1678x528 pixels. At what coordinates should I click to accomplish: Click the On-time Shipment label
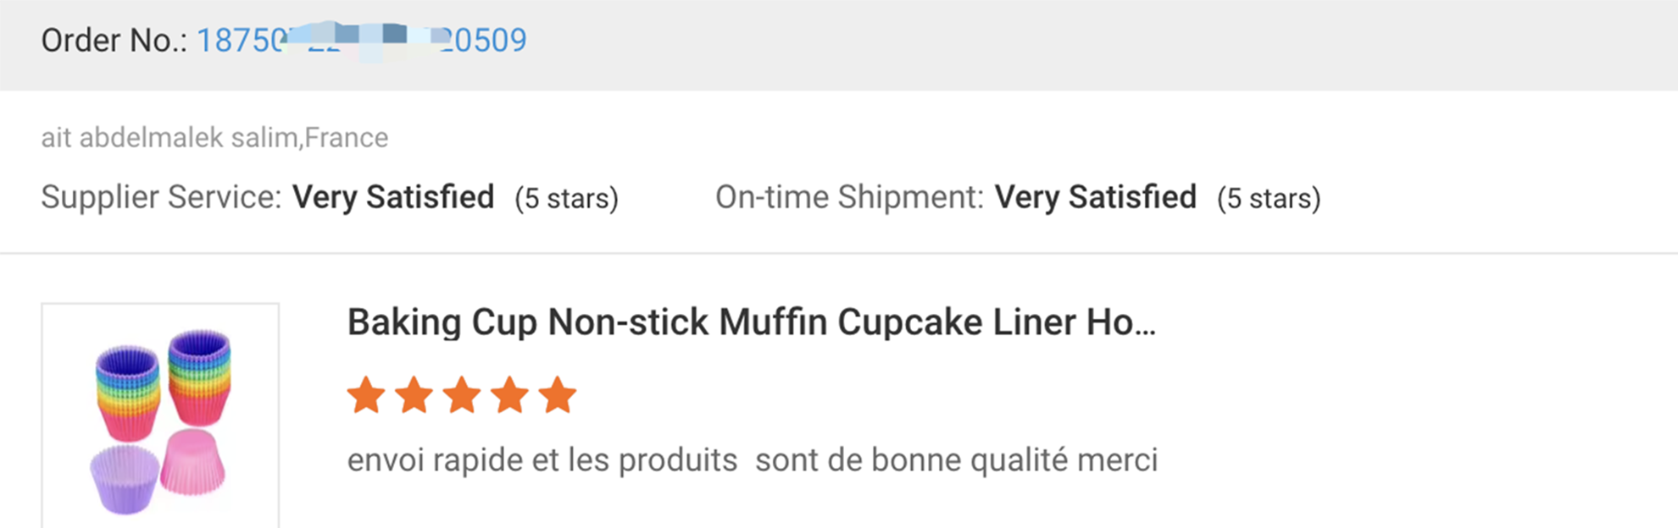849,197
